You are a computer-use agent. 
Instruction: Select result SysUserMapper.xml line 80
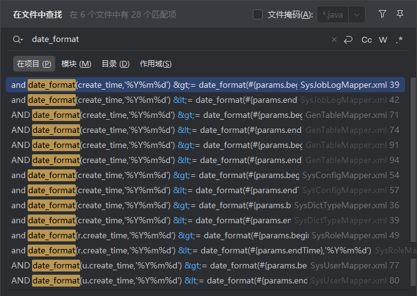(205, 280)
